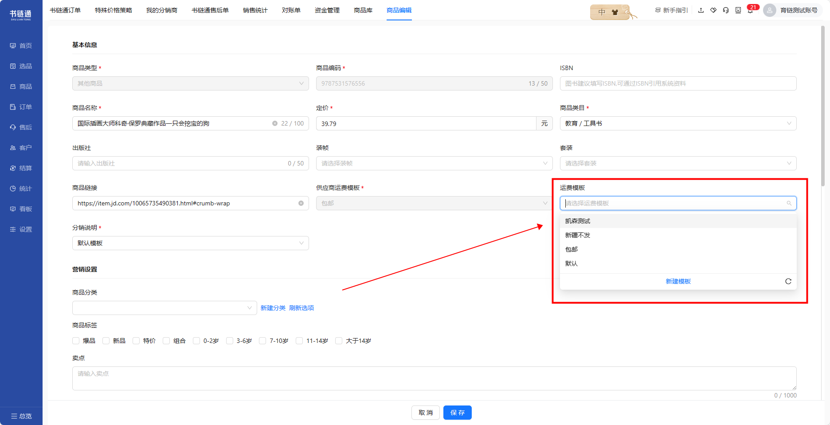Open the 客户 sidebar section
This screenshot has height=425, width=830.
click(x=21, y=148)
